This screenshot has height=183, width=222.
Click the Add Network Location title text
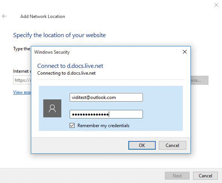pyautogui.click(x=43, y=16)
